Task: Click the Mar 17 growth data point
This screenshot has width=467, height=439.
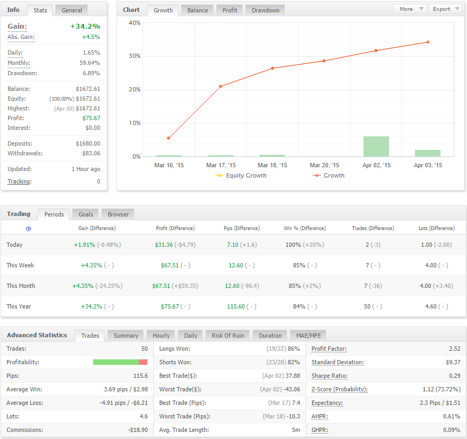Action: (220, 86)
